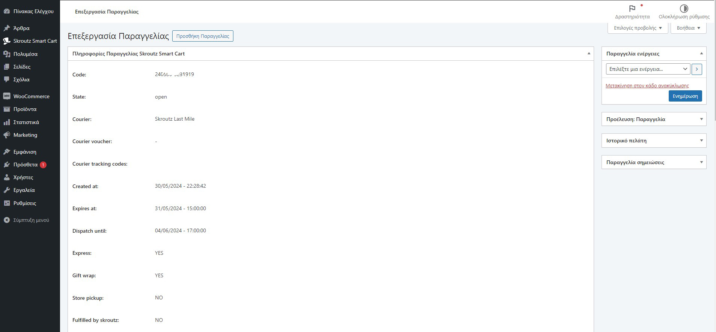Click Μετακίνηση στον κάδο ανακύκλωσης link

click(647, 86)
